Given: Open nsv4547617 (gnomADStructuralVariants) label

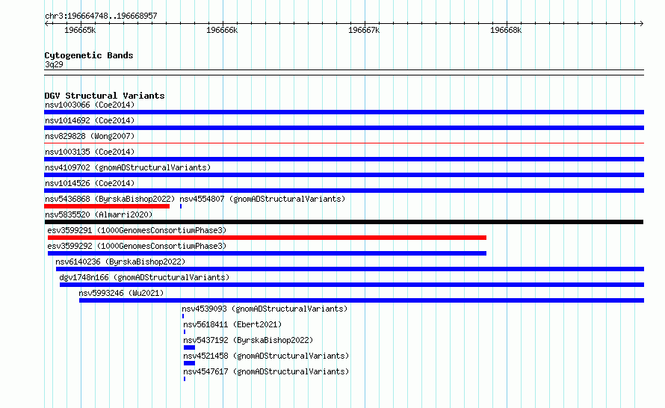Looking at the screenshot, I should pos(266,371).
